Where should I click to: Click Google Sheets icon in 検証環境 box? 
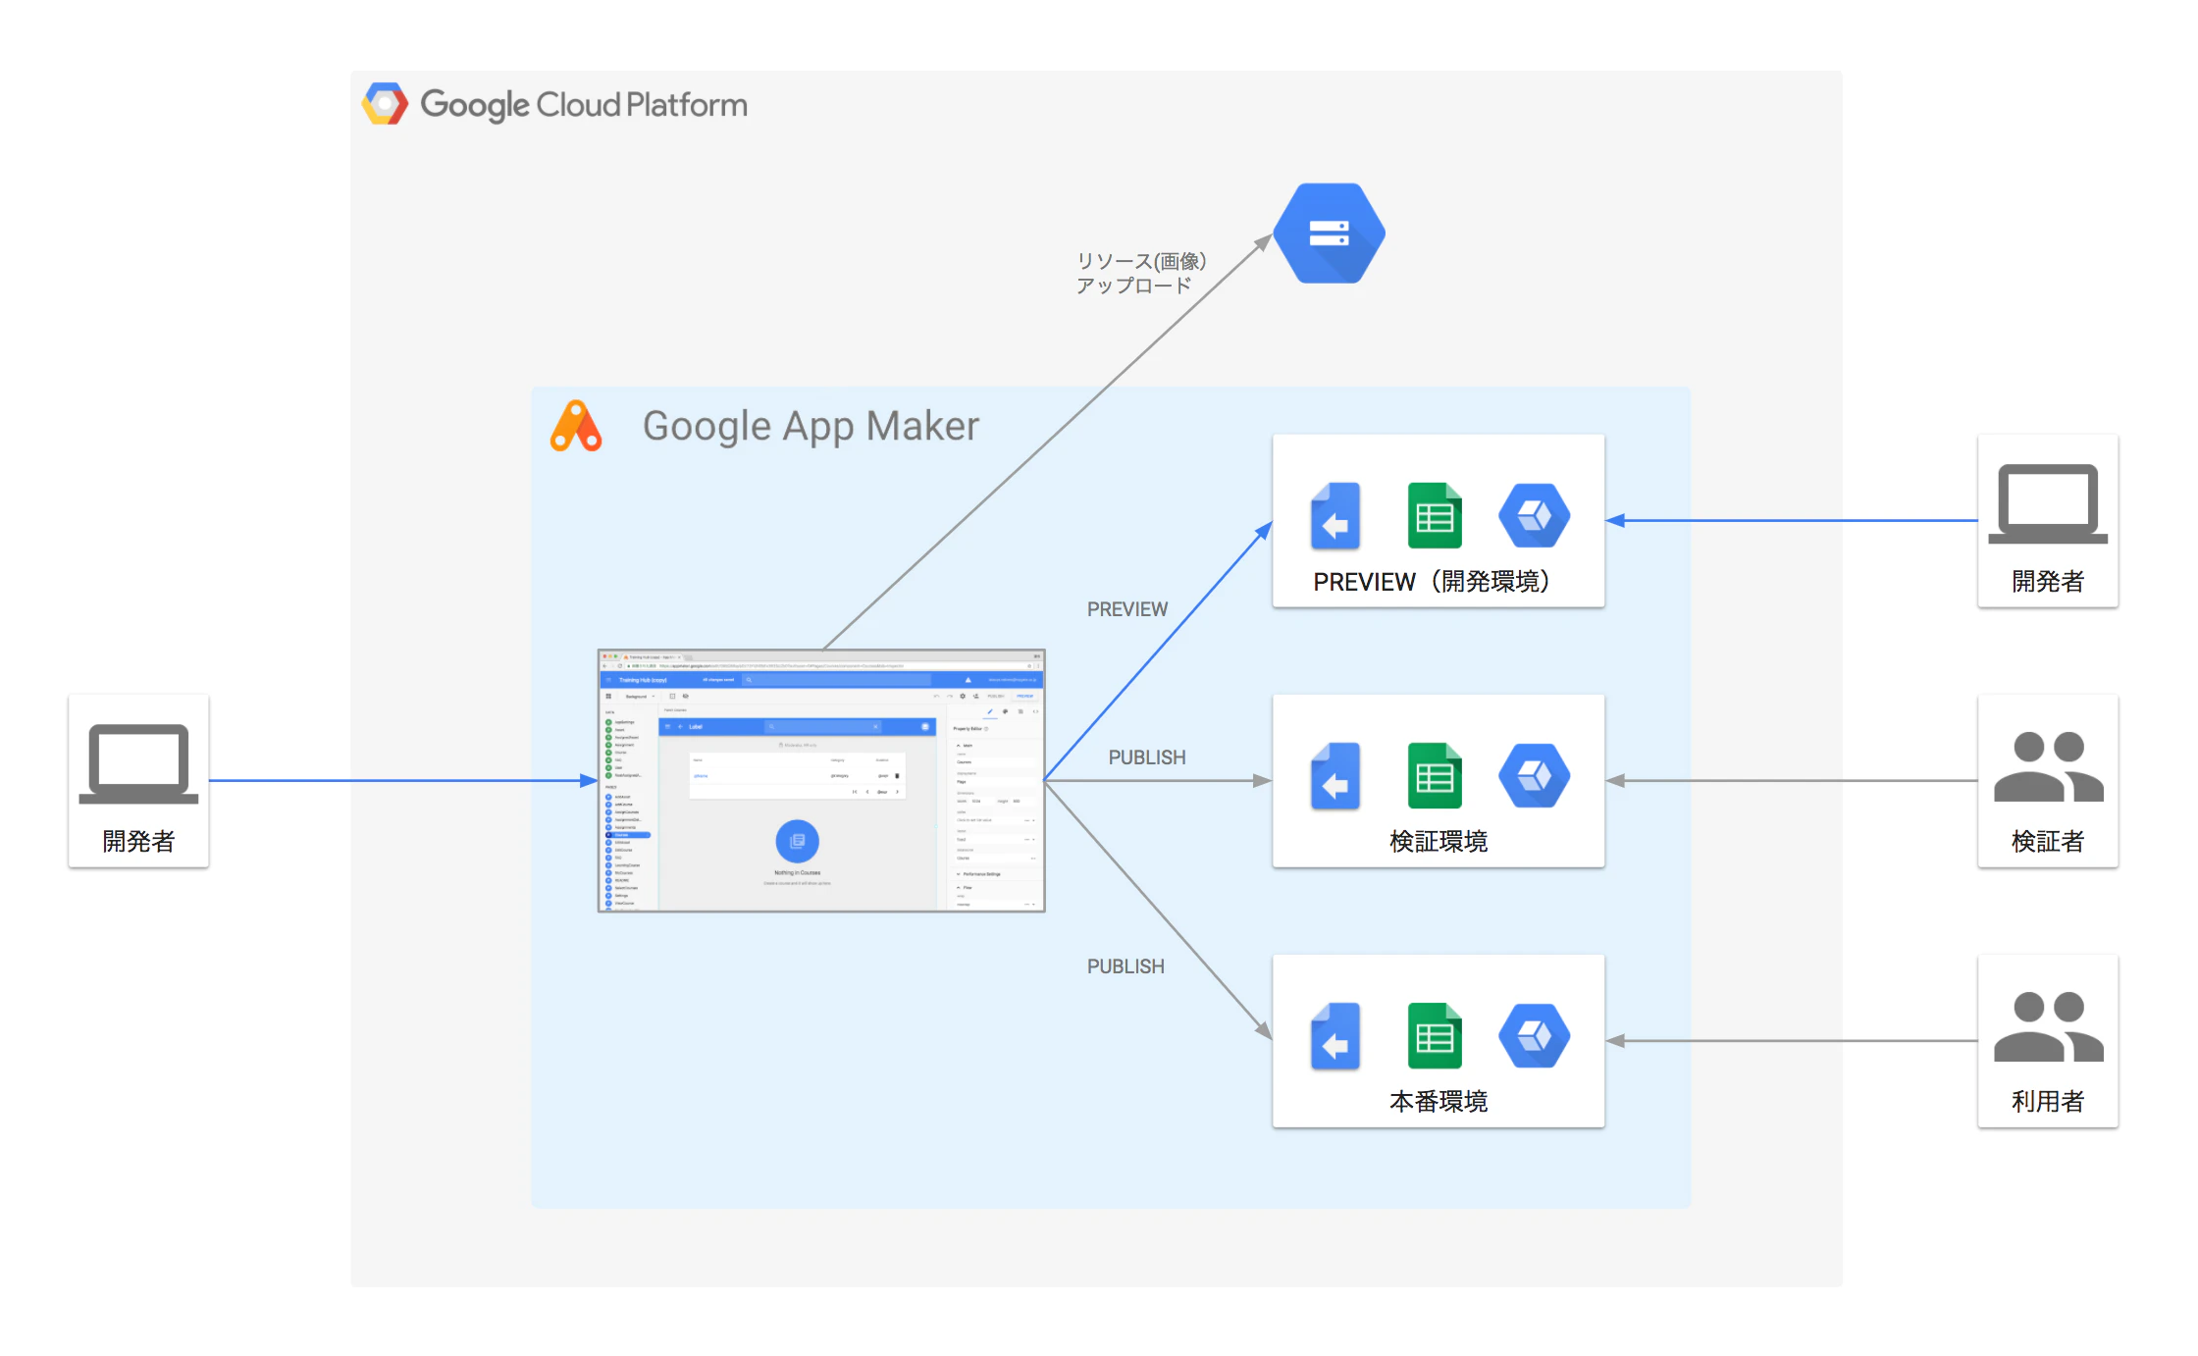coord(1435,776)
